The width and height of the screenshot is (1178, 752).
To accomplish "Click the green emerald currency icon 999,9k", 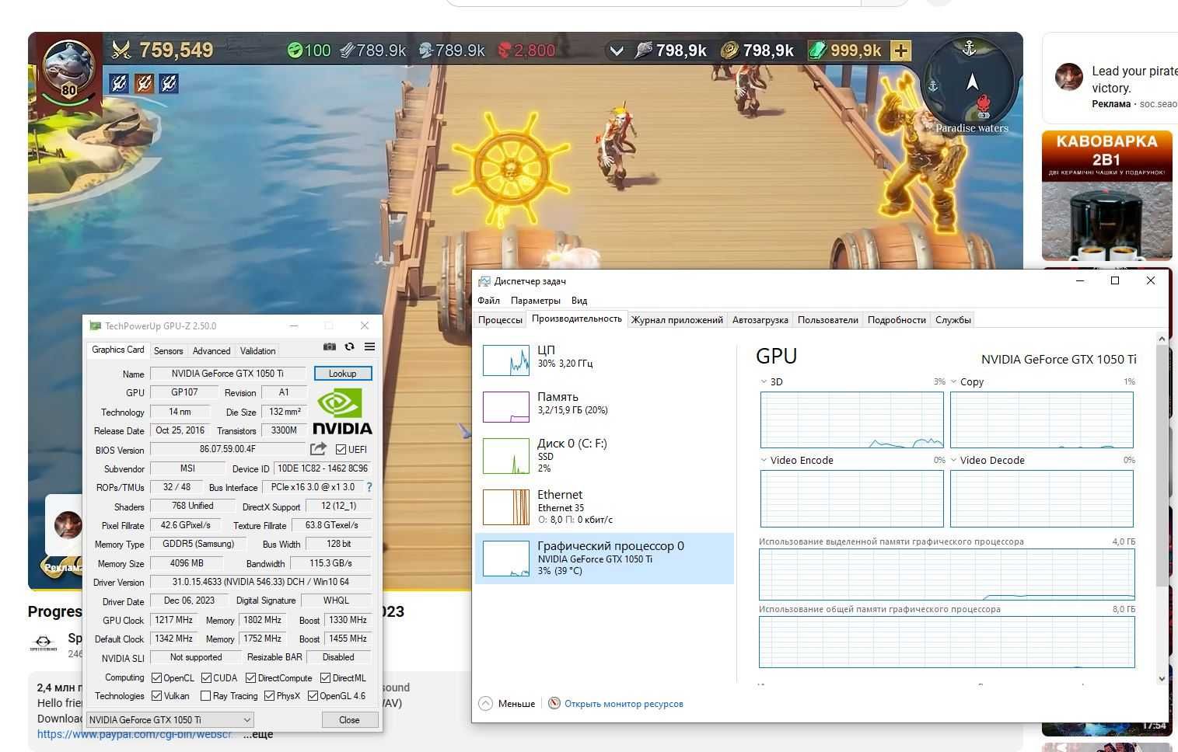I will [818, 50].
